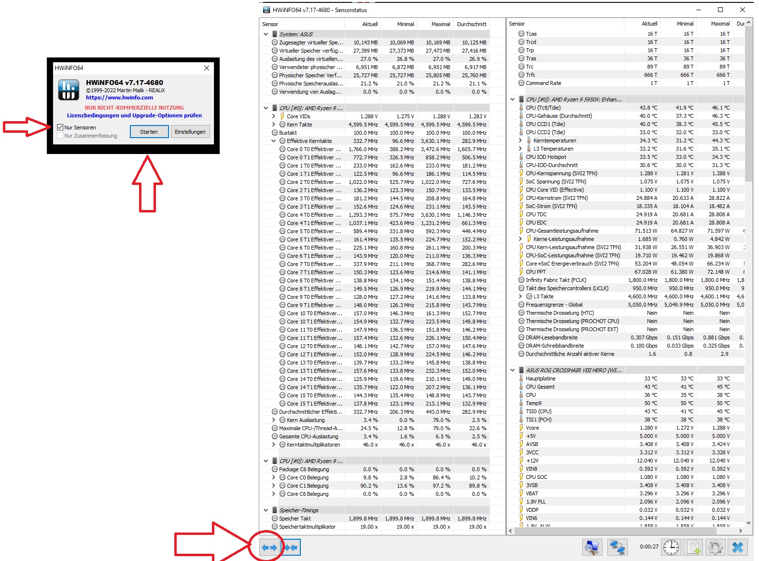The width and height of the screenshot is (759, 561).
Task: Click the Maximal column header in left pane
Action: pos(435,24)
